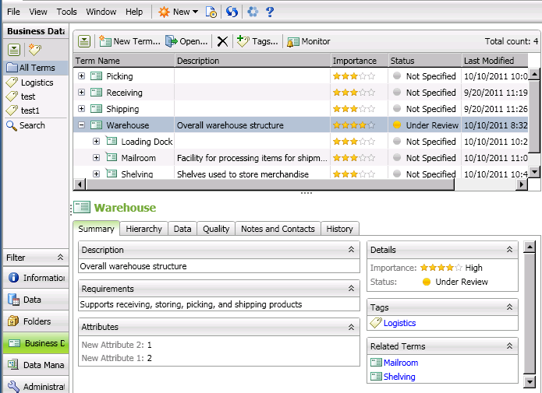Open the Tools menu
This screenshot has height=393, width=542.
coord(66,12)
